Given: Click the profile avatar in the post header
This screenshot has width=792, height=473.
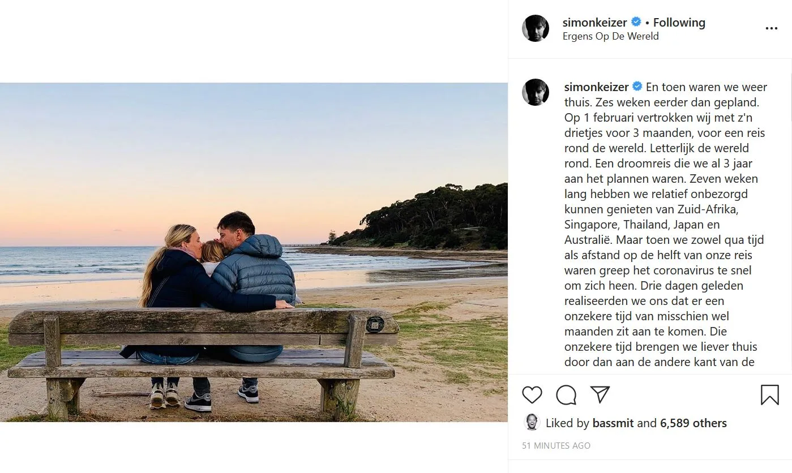Looking at the screenshot, I should [x=536, y=27].
